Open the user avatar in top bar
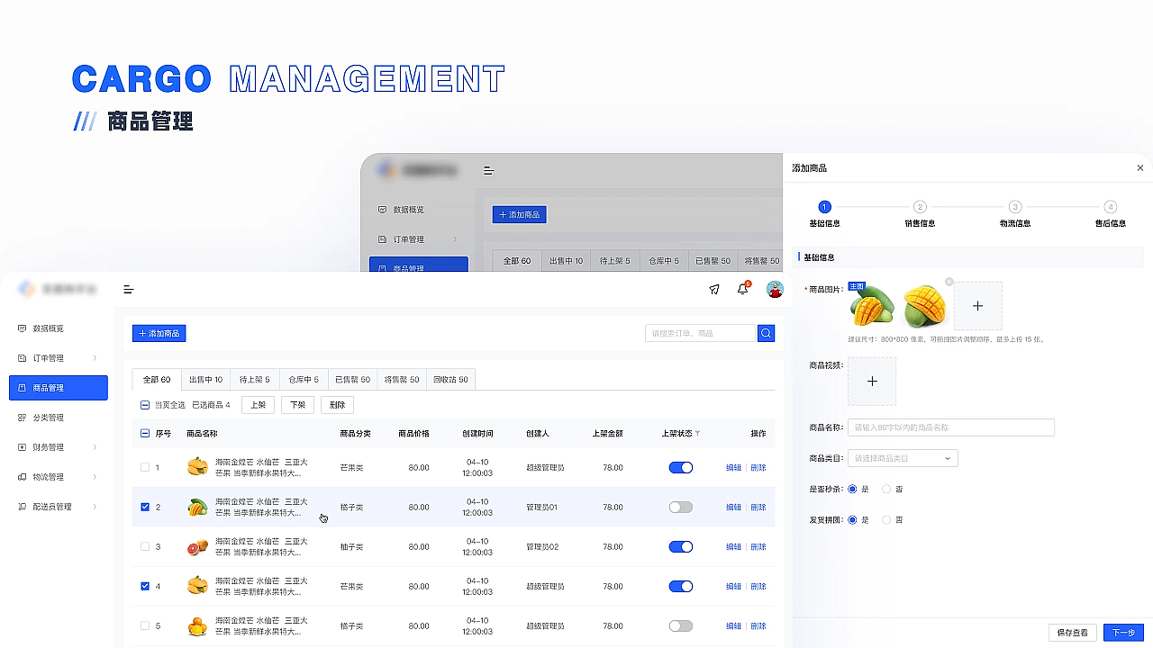 [775, 290]
